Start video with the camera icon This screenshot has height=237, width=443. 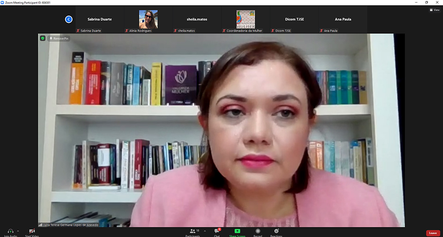click(32, 231)
